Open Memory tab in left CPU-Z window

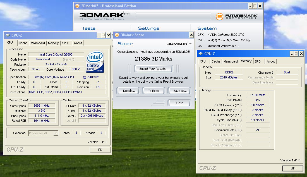point(53,43)
